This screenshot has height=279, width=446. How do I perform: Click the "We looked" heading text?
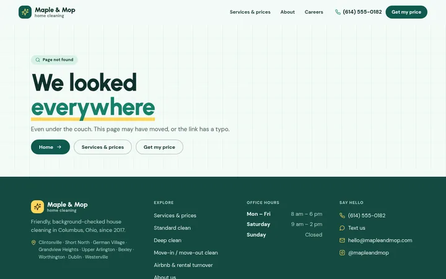[84, 82]
